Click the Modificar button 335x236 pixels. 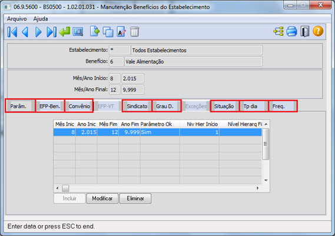(x=102, y=198)
